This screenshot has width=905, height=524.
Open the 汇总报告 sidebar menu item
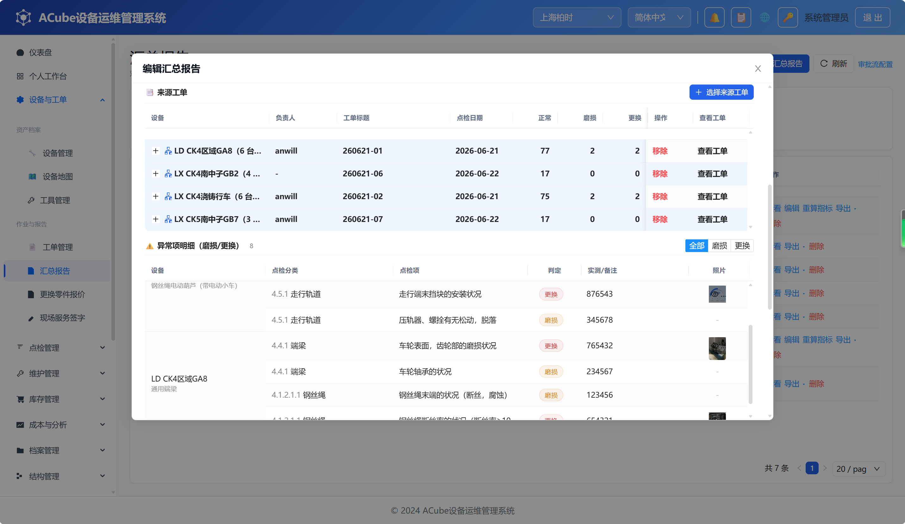(x=58, y=271)
